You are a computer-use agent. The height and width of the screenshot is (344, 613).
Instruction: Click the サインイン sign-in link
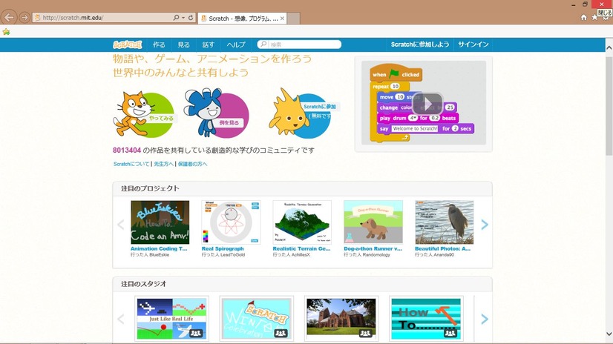(x=473, y=44)
